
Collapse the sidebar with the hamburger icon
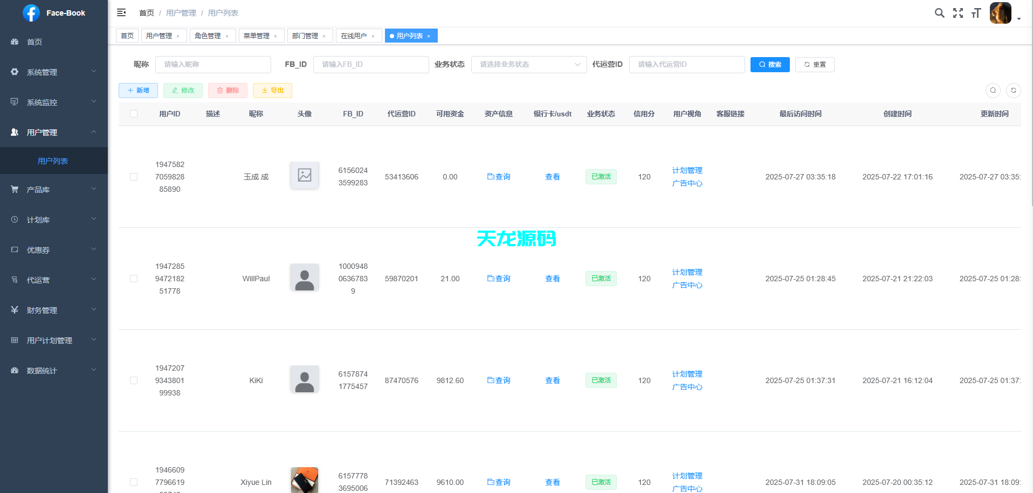click(121, 12)
